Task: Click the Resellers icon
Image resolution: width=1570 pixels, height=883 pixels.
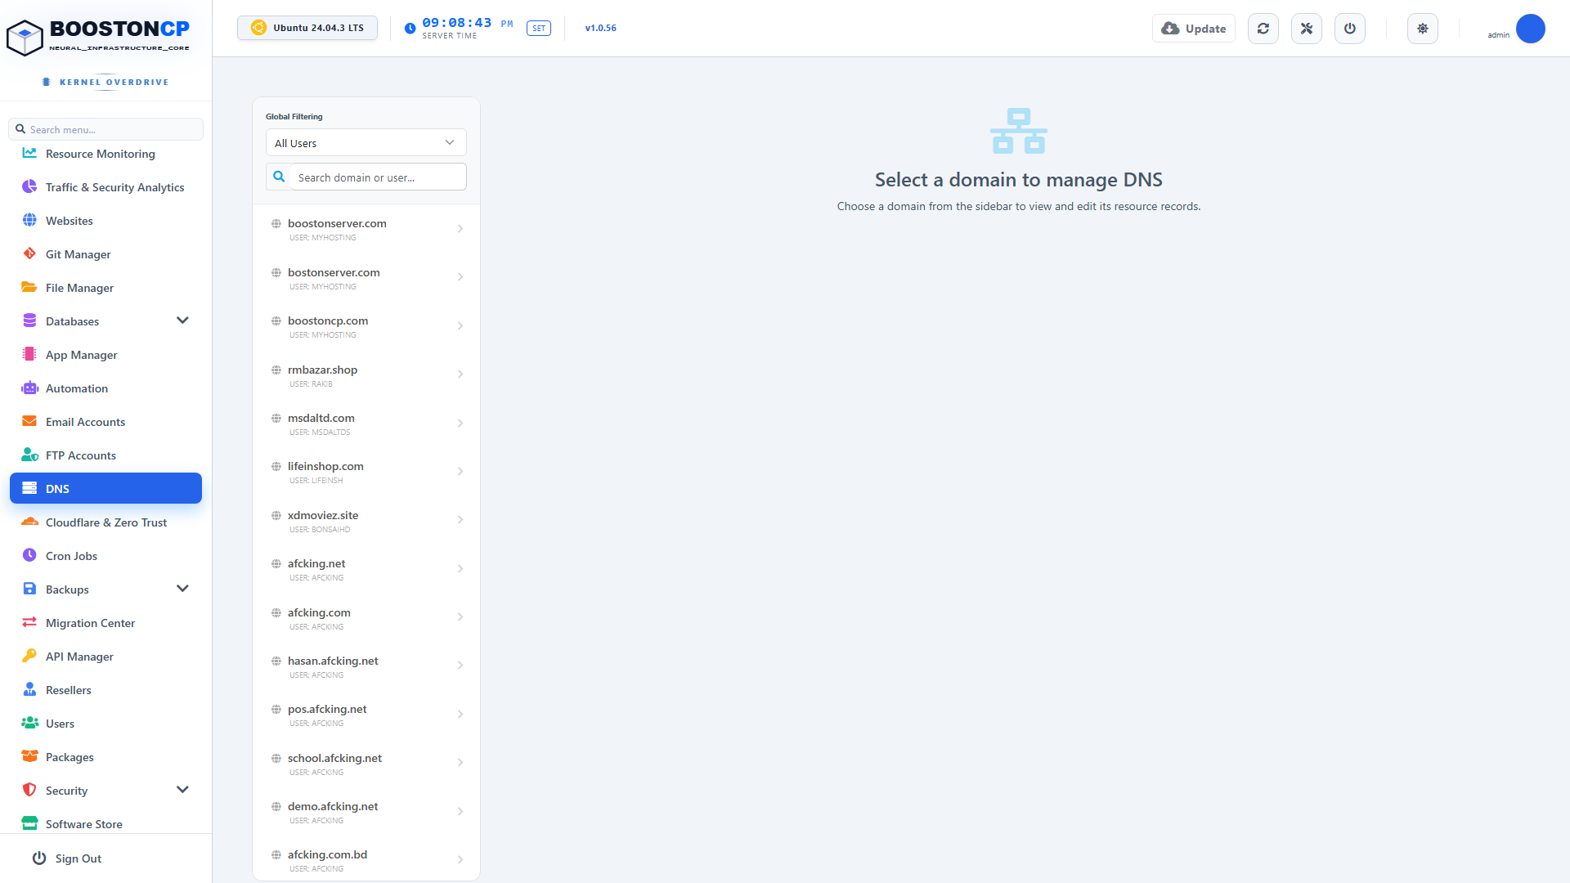Action: tap(29, 690)
